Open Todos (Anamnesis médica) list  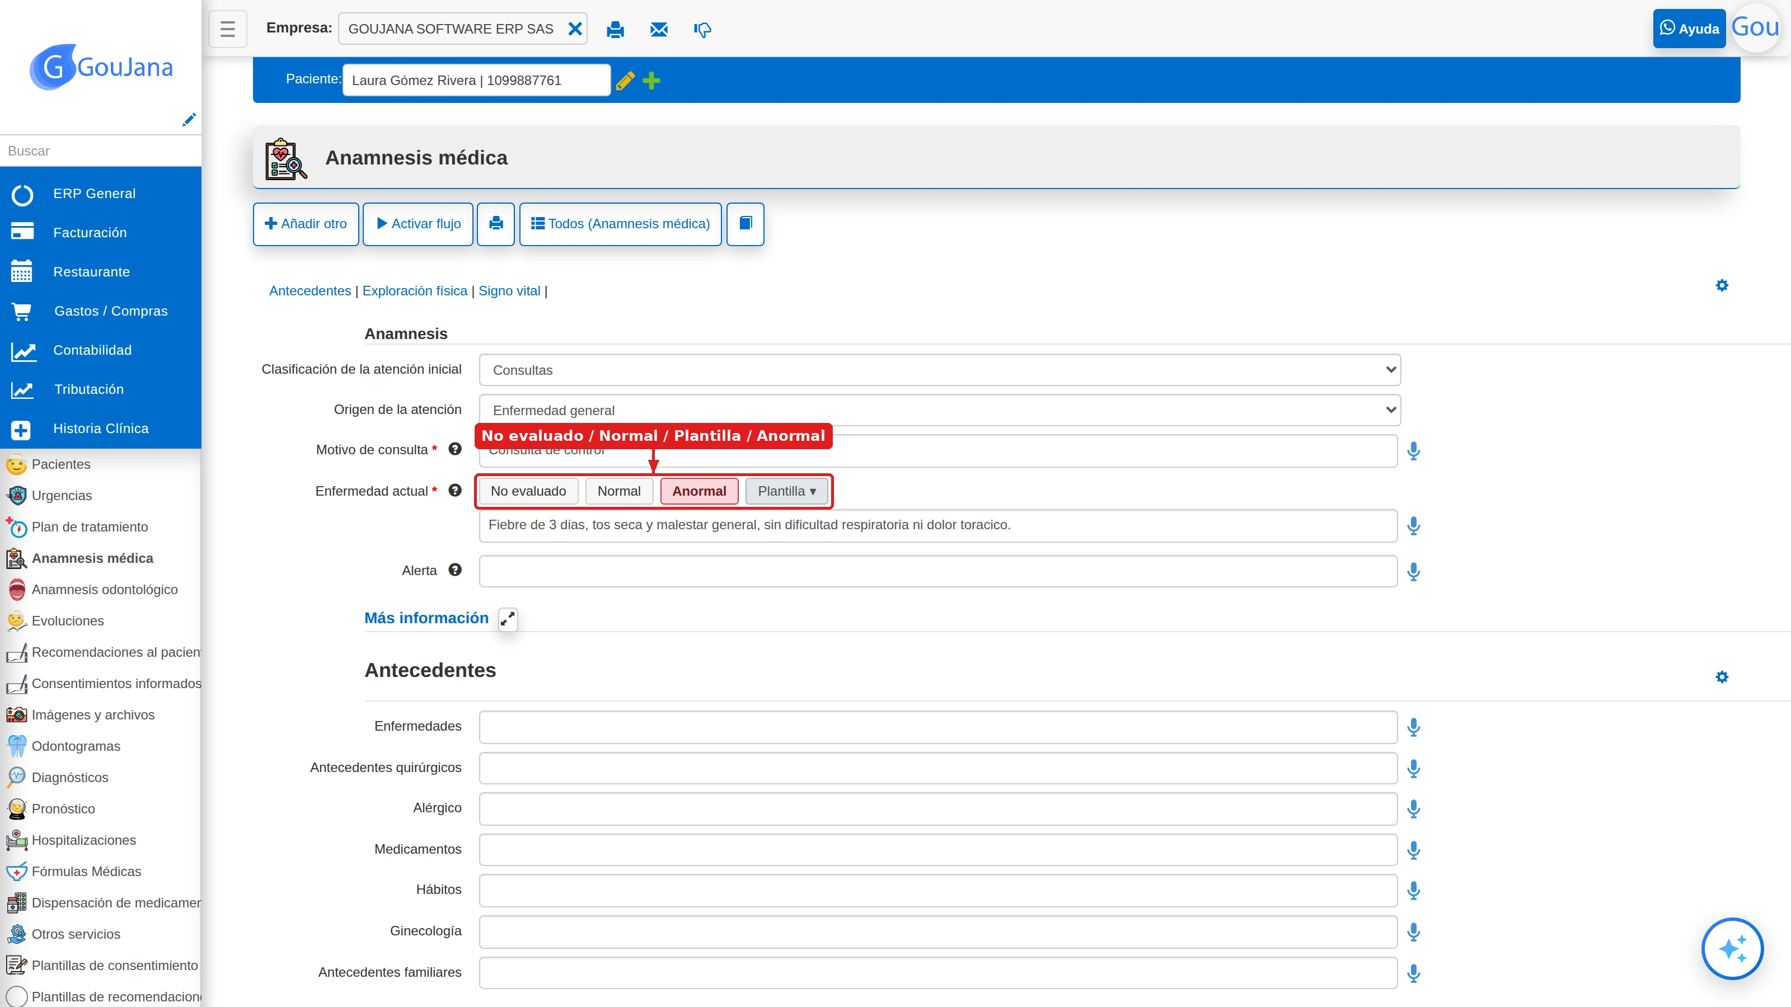tap(620, 224)
